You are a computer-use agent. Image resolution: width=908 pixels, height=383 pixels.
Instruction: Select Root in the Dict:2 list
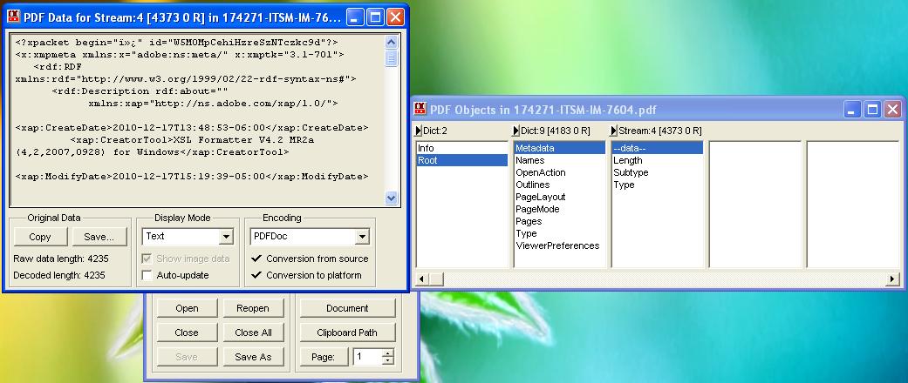[462, 160]
